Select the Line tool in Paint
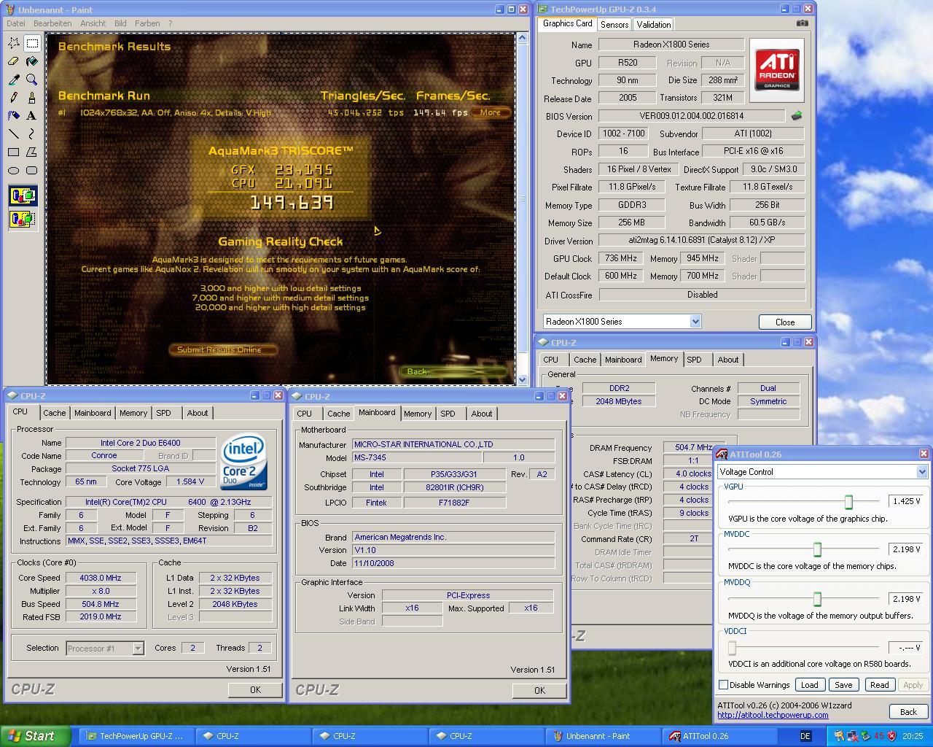This screenshot has width=933, height=747. click(x=14, y=134)
